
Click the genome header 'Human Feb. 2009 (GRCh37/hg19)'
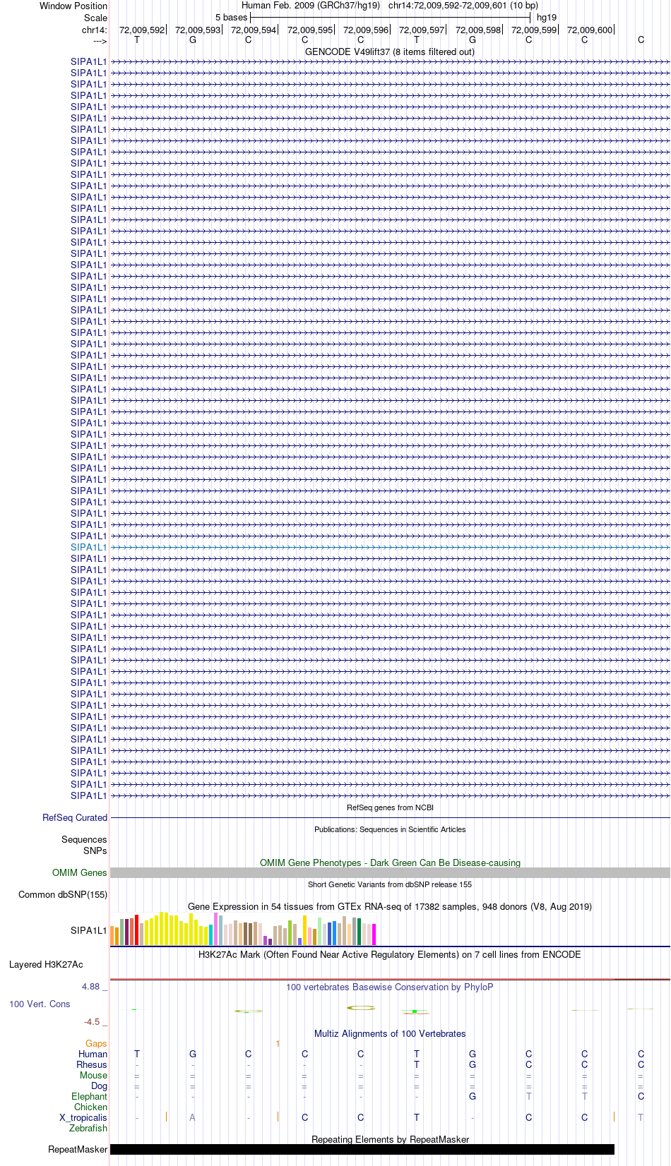pos(311,6)
